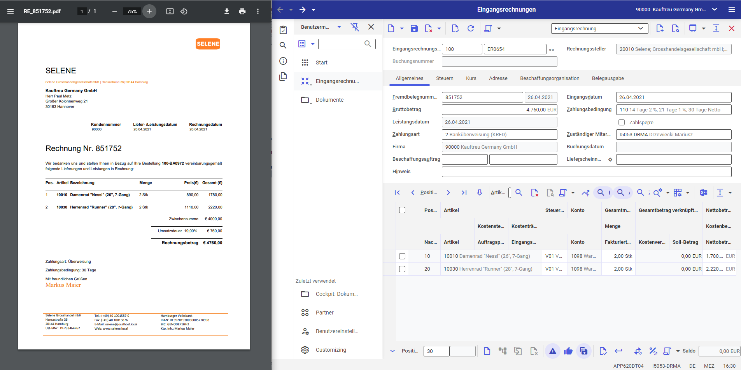Save the current Eingangsrechnung record
741x370 pixels.
click(414, 28)
